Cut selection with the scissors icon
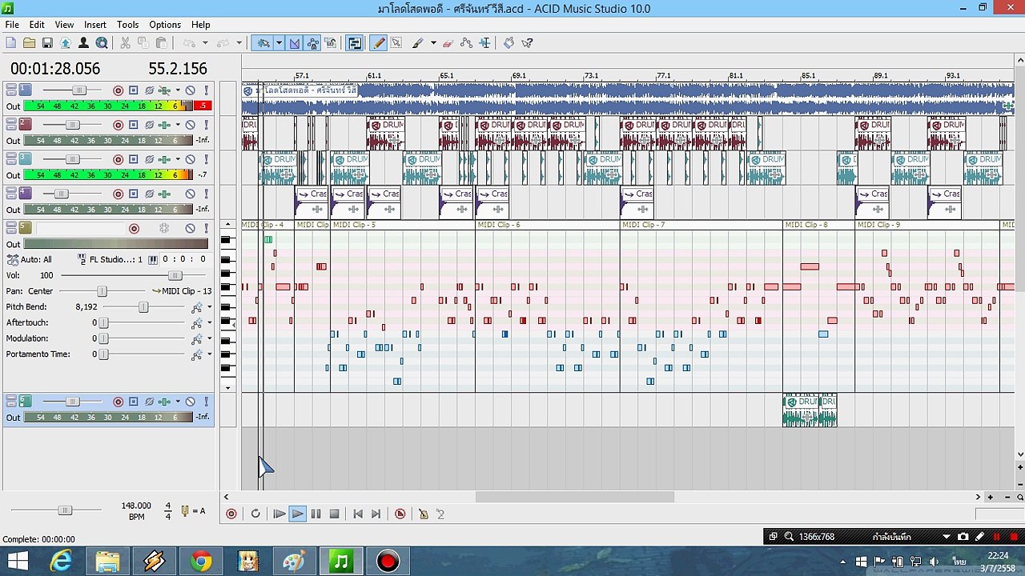1025x576 pixels. 125,43
